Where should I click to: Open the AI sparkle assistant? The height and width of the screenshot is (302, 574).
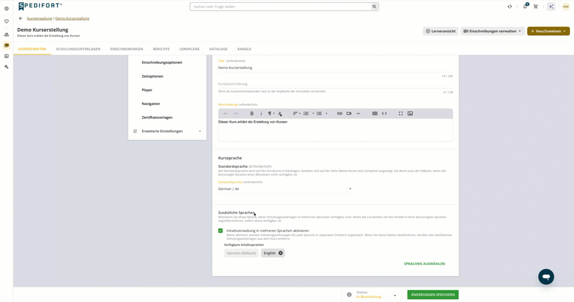(551, 7)
